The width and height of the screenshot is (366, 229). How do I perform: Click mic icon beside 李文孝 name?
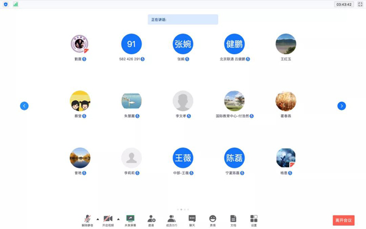(189, 116)
